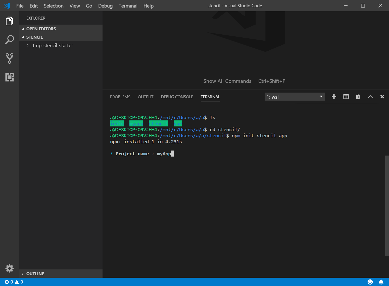
Task: Expand the OUTLINE section
Action: 35,274
